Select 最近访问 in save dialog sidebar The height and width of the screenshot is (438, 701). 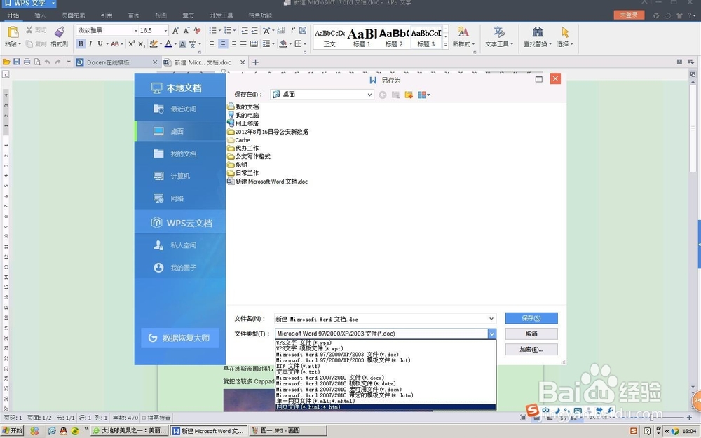(x=180, y=109)
